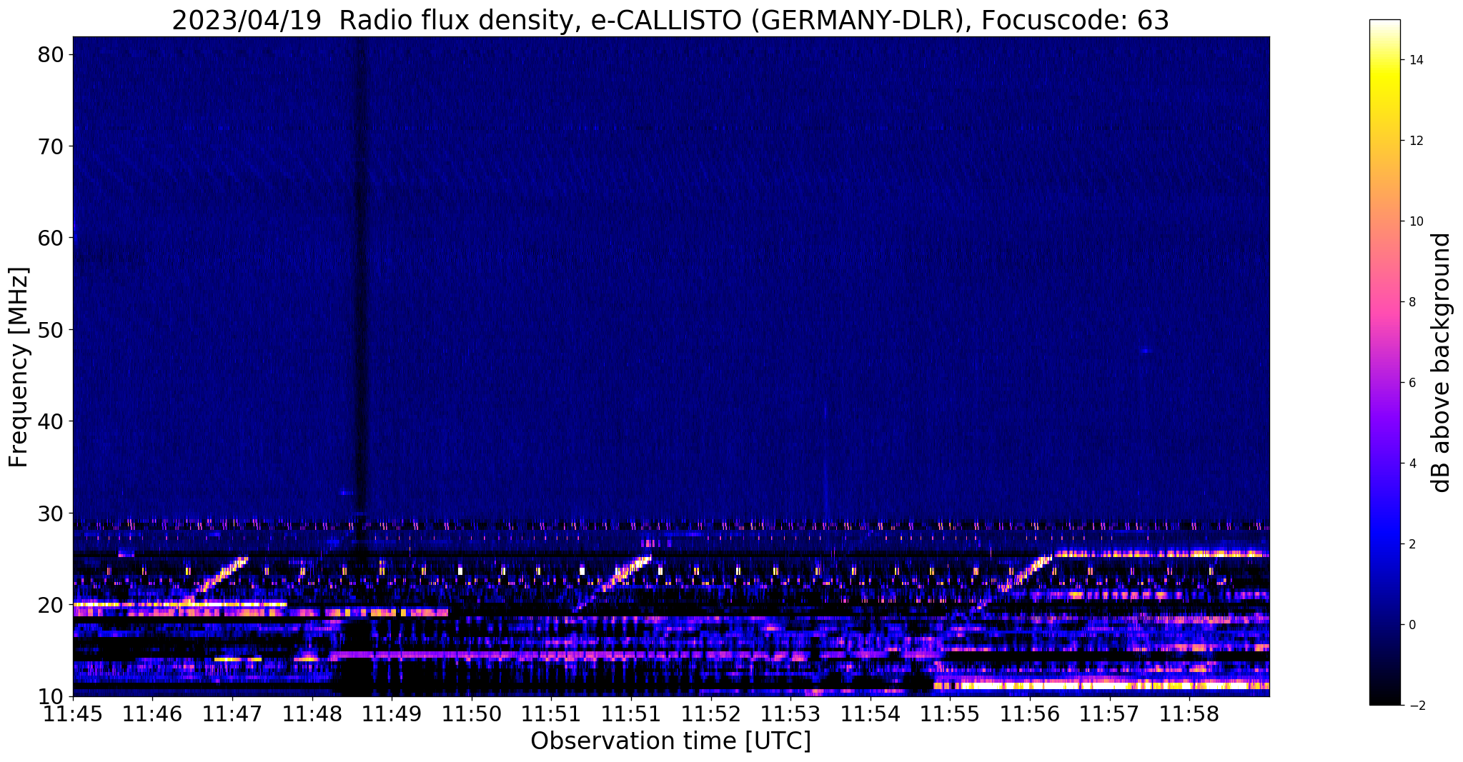Select the 'Observation time [UTC]' x-axis label
The image size is (1463, 762).
(x=670, y=741)
